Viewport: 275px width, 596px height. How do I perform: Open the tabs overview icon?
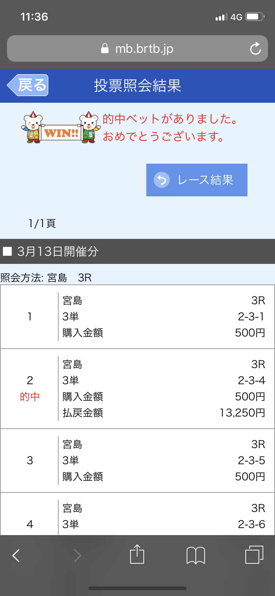(x=254, y=555)
